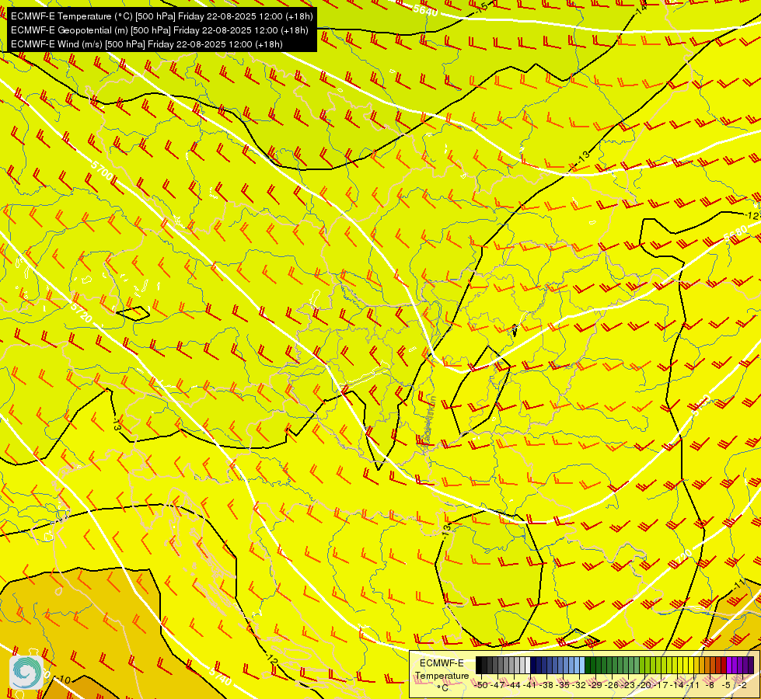The image size is (761, 699).
Task: Click the -29 tick label in legend
Action: coord(595,685)
